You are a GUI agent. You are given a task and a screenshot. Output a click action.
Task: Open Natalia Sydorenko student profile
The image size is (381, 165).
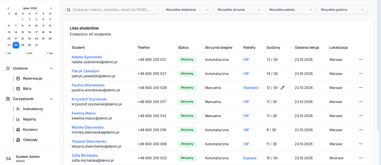click(x=87, y=57)
